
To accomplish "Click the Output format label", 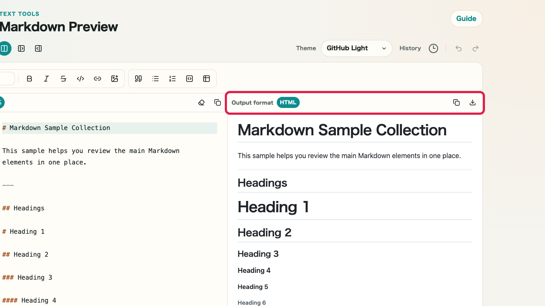I will tap(252, 102).
